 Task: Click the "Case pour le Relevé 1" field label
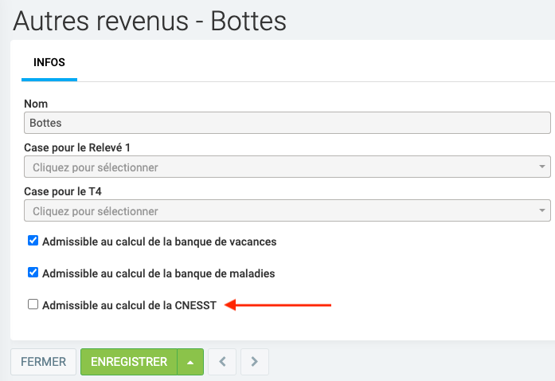pyautogui.click(x=83, y=148)
